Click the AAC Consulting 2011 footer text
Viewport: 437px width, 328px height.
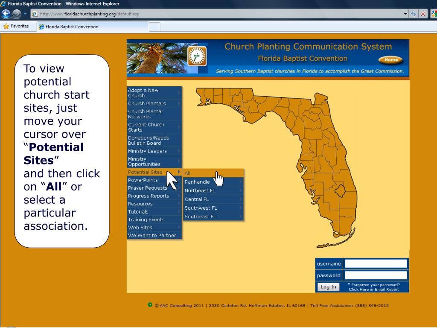tap(179, 305)
